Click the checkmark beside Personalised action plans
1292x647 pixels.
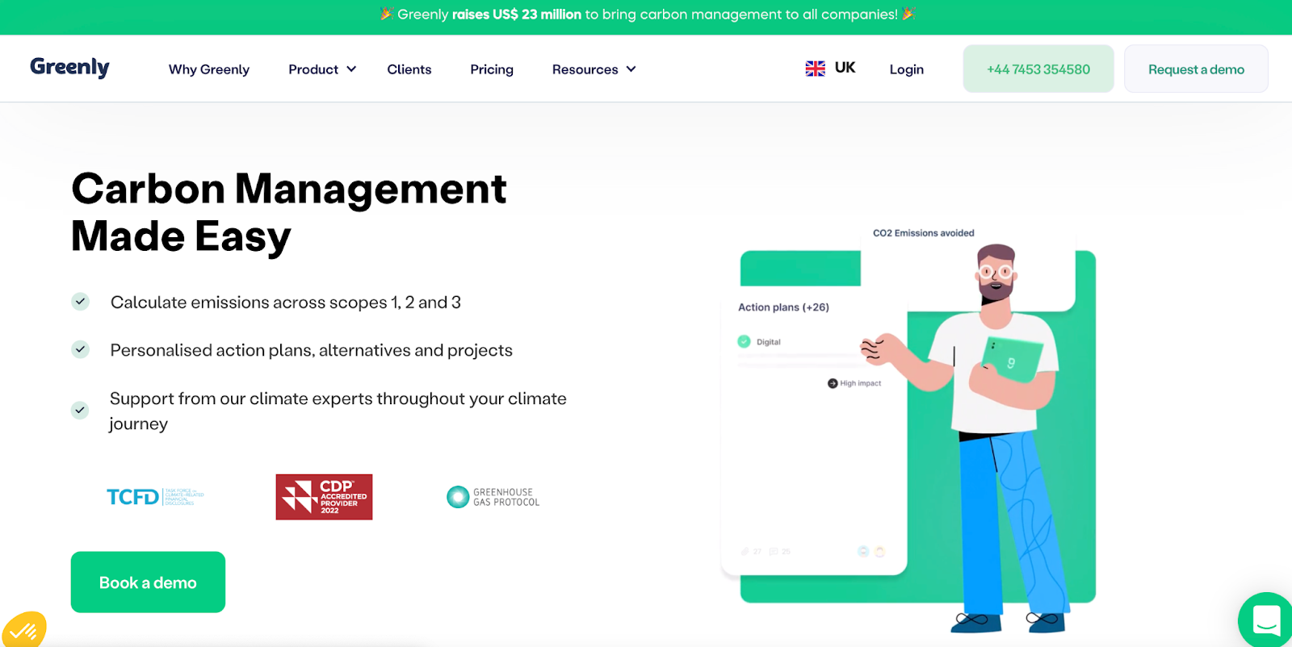(80, 349)
